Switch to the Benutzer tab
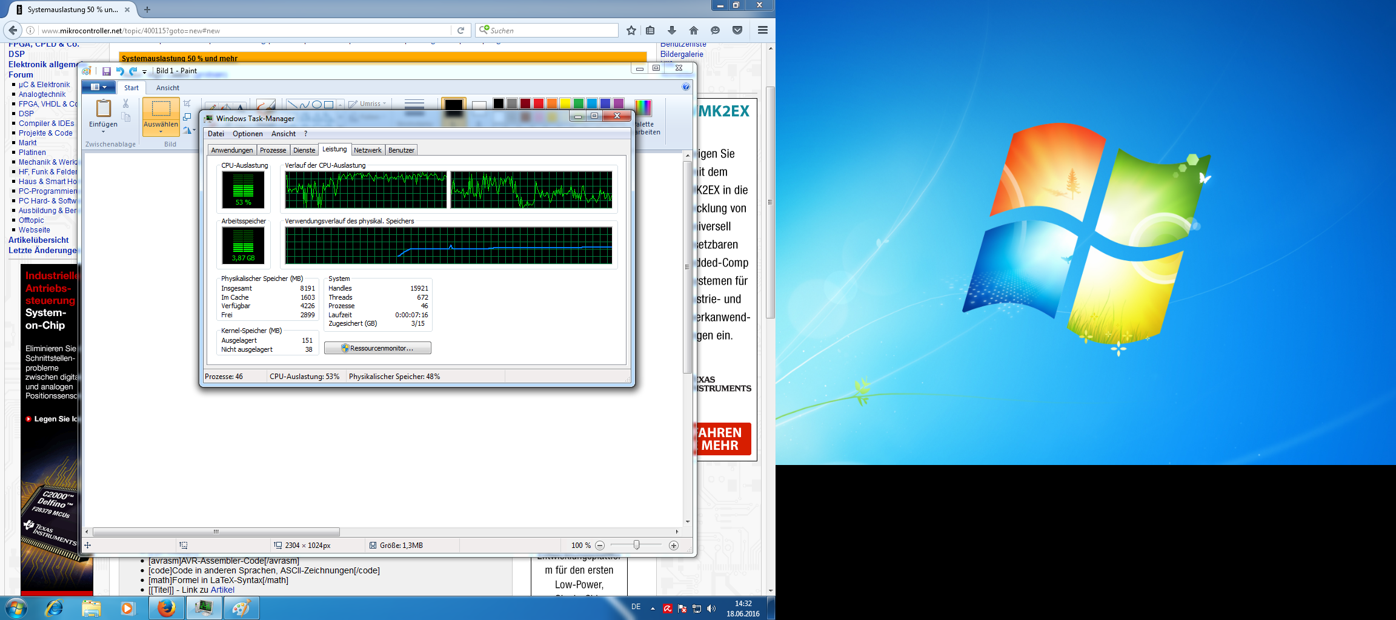The height and width of the screenshot is (620, 1396). click(x=401, y=150)
